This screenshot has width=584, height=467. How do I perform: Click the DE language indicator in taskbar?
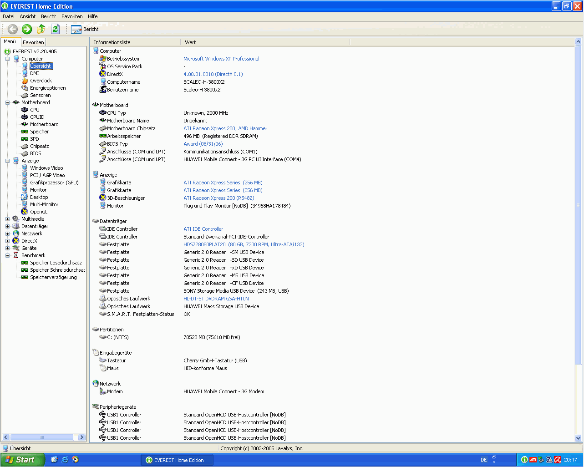coord(484,460)
